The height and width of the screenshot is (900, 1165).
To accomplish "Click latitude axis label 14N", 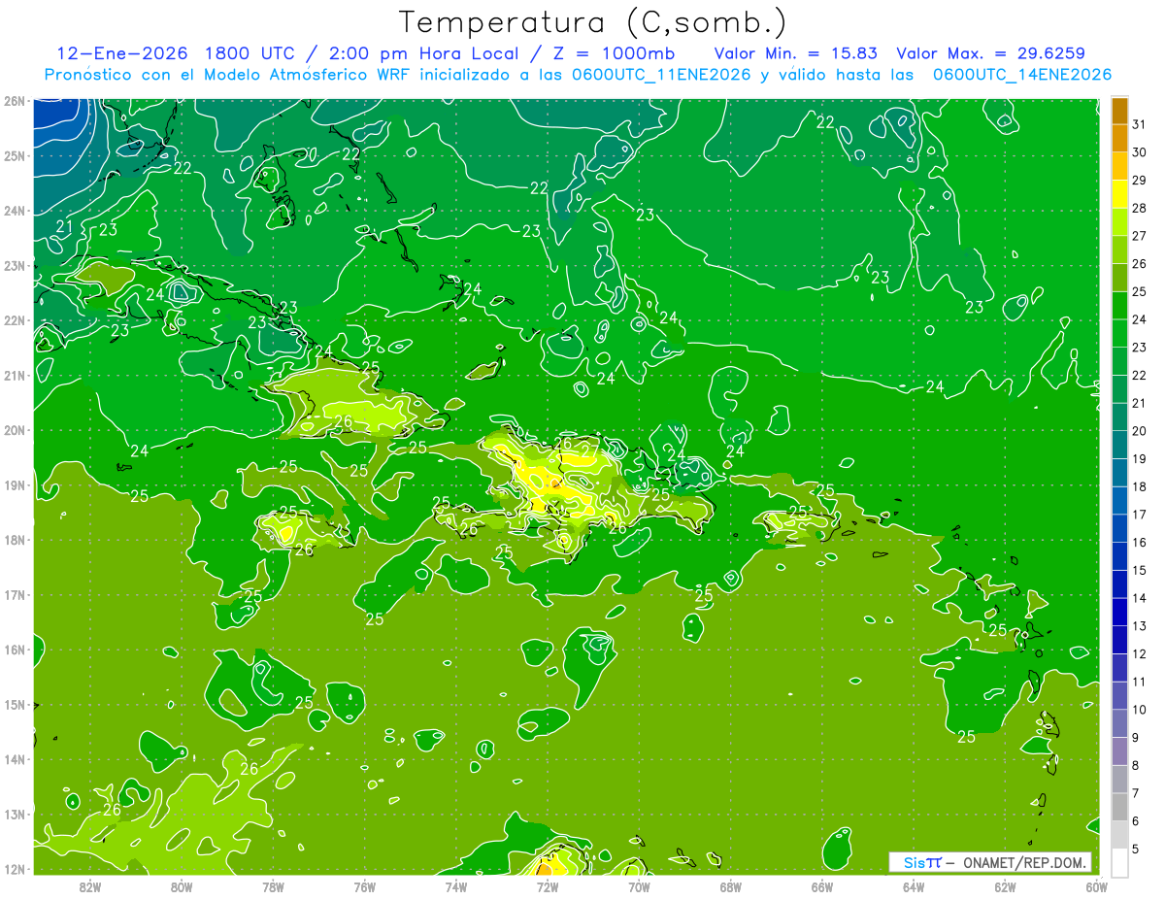I will 14,759.
